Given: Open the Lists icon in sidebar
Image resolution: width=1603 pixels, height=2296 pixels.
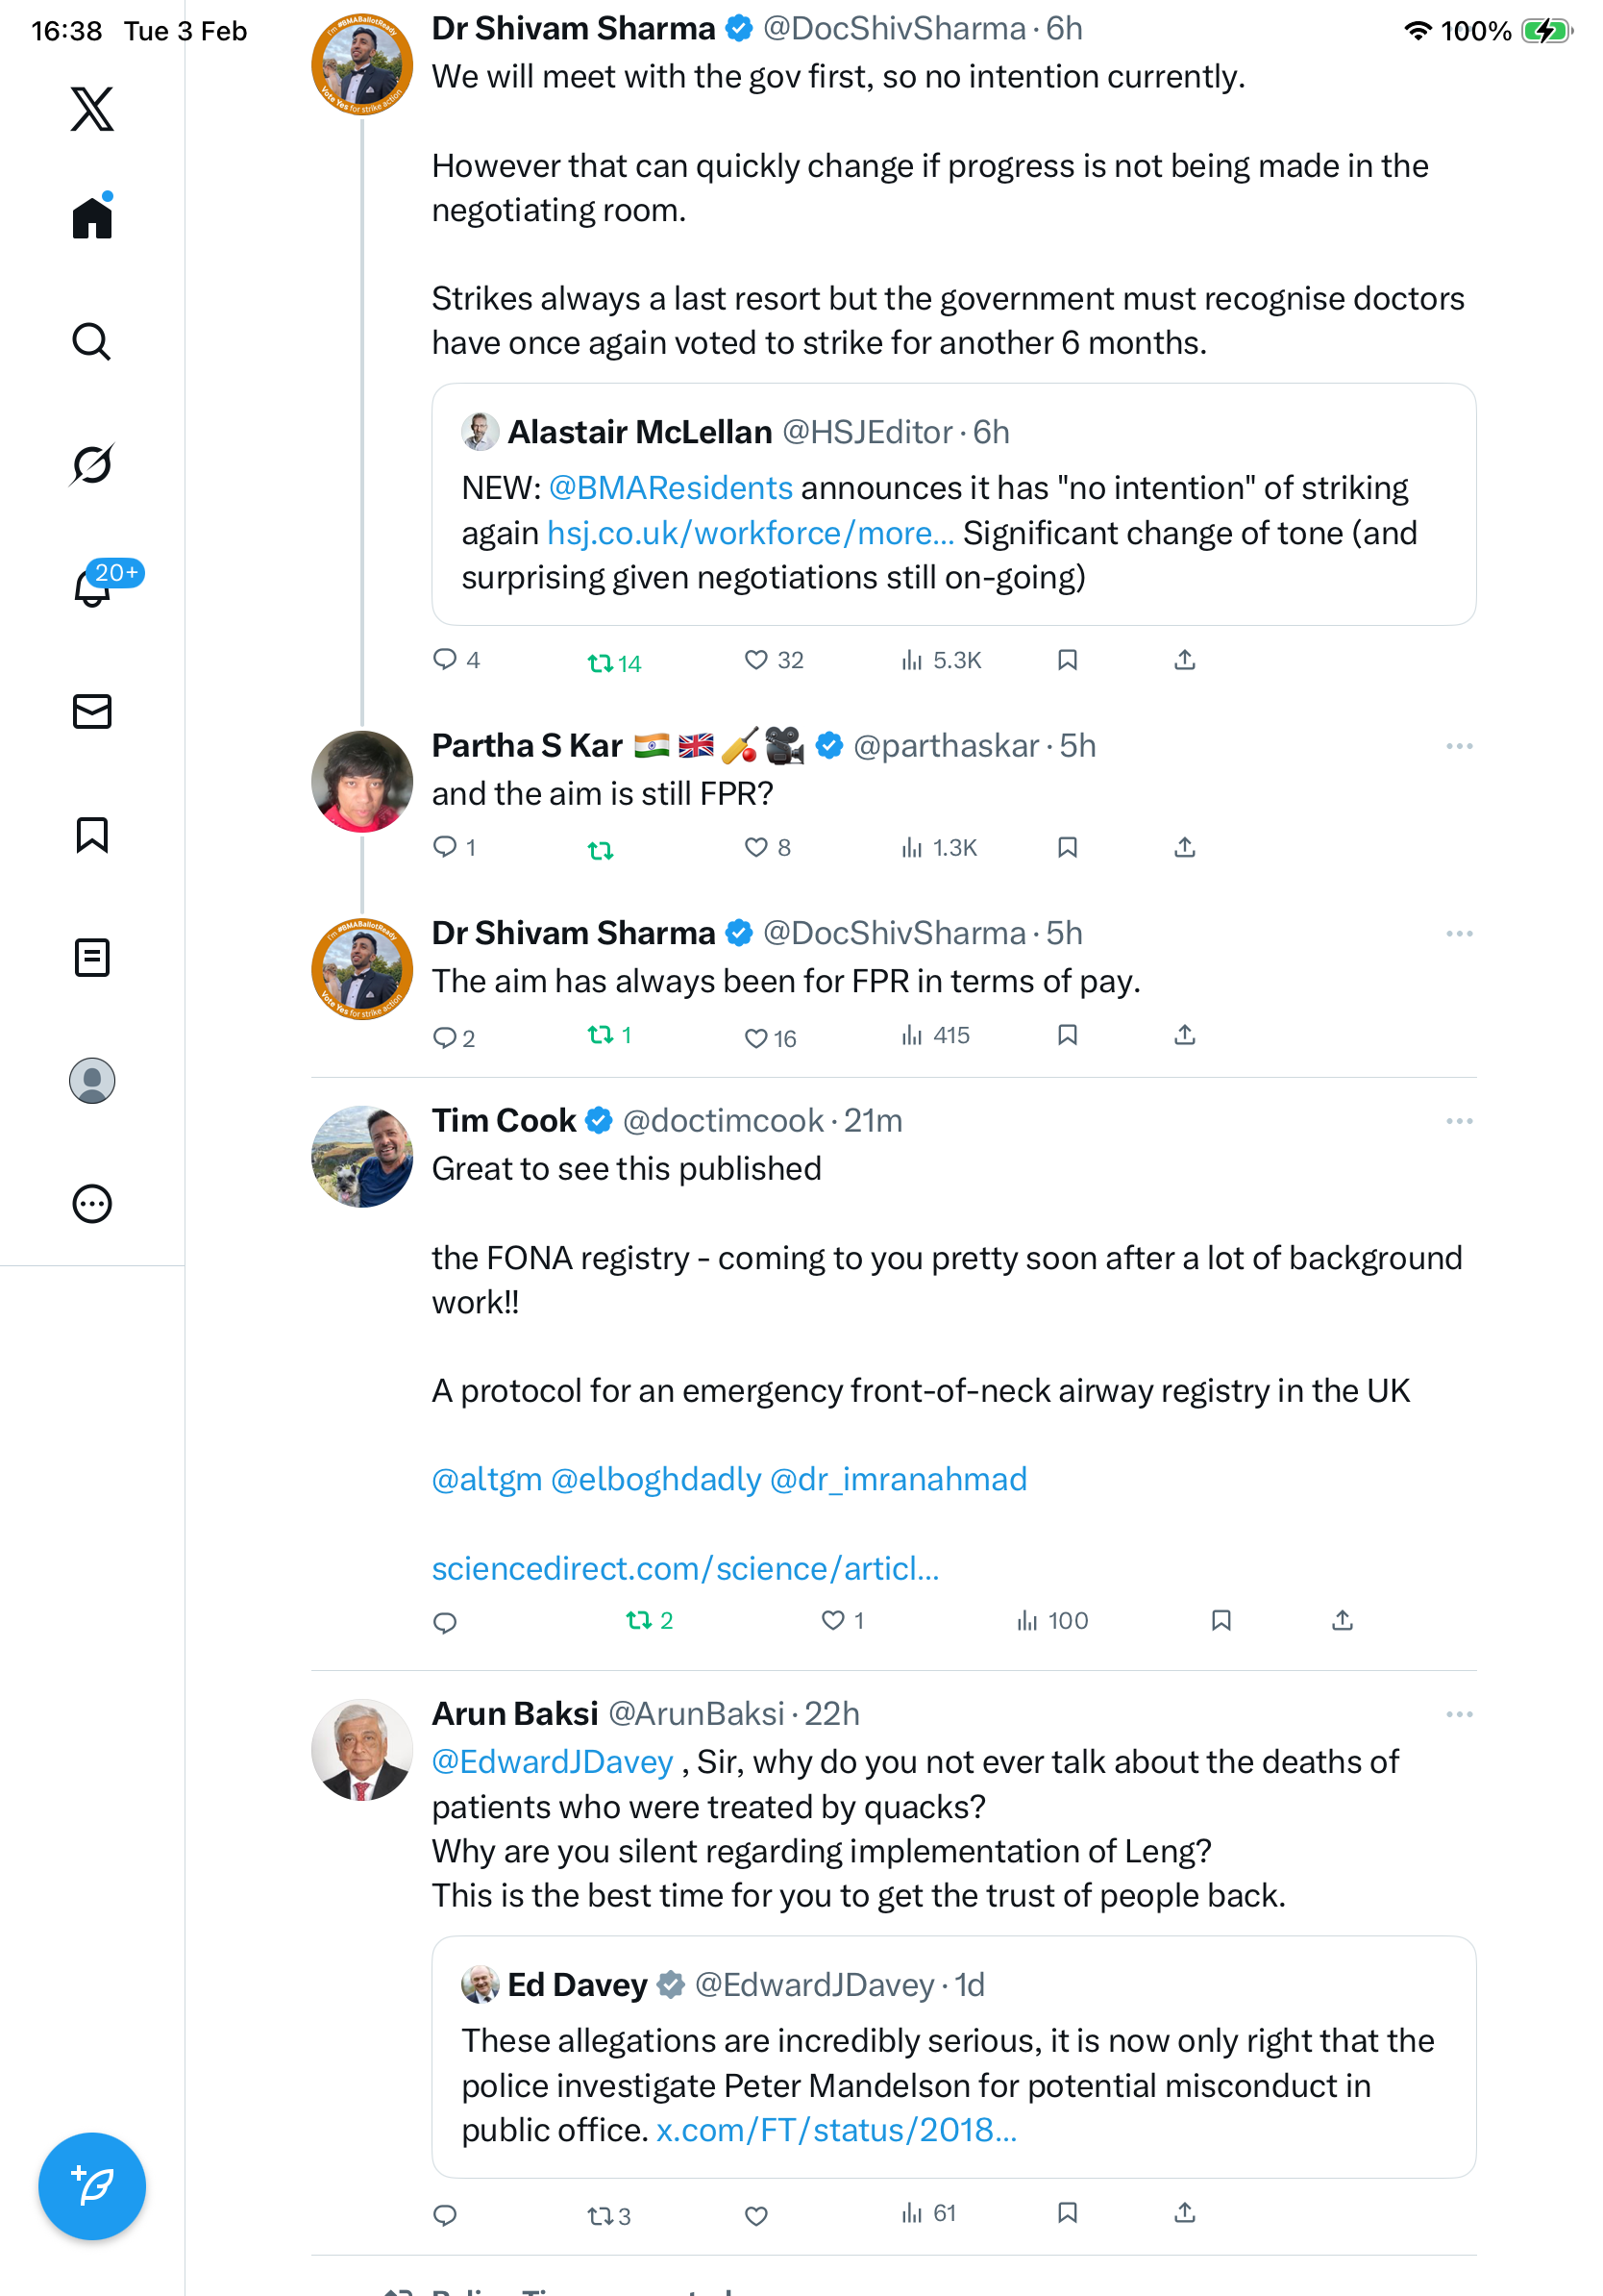Looking at the screenshot, I should pos(92,957).
